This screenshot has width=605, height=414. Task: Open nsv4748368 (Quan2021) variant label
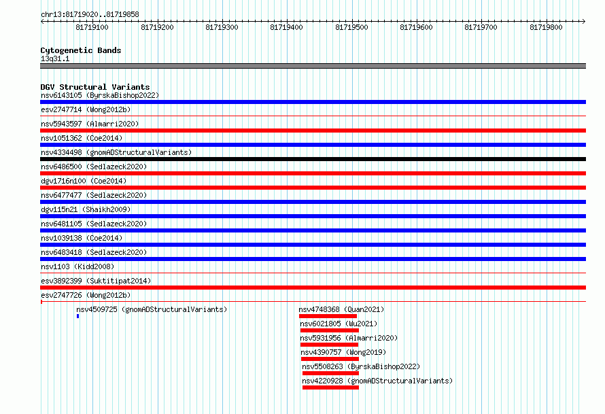pos(341,309)
